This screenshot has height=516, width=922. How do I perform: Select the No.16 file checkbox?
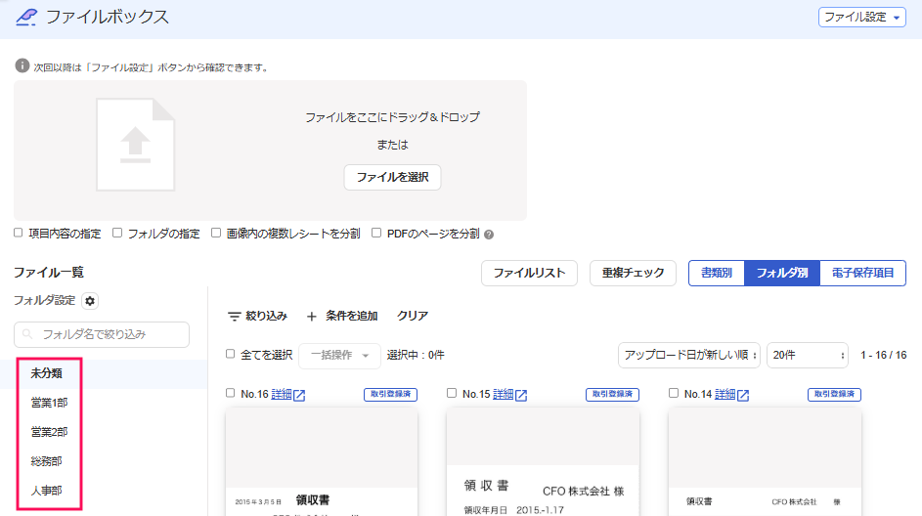[x=231, y=393]
